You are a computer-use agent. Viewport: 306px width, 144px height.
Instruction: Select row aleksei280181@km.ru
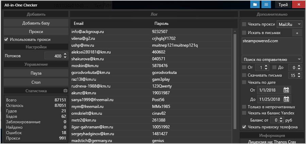point(151,52)
